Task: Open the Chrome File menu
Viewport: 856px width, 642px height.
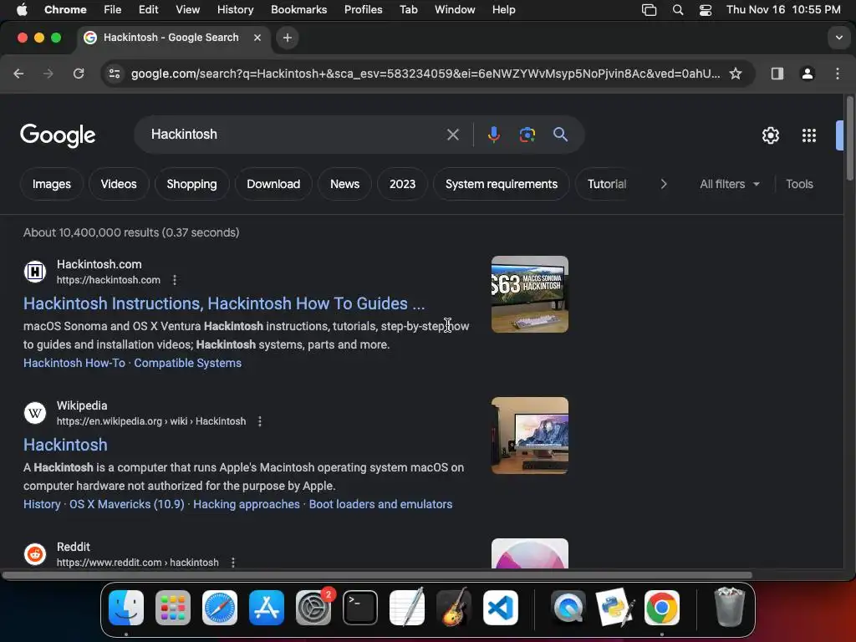Action: (x=113, y=10)
